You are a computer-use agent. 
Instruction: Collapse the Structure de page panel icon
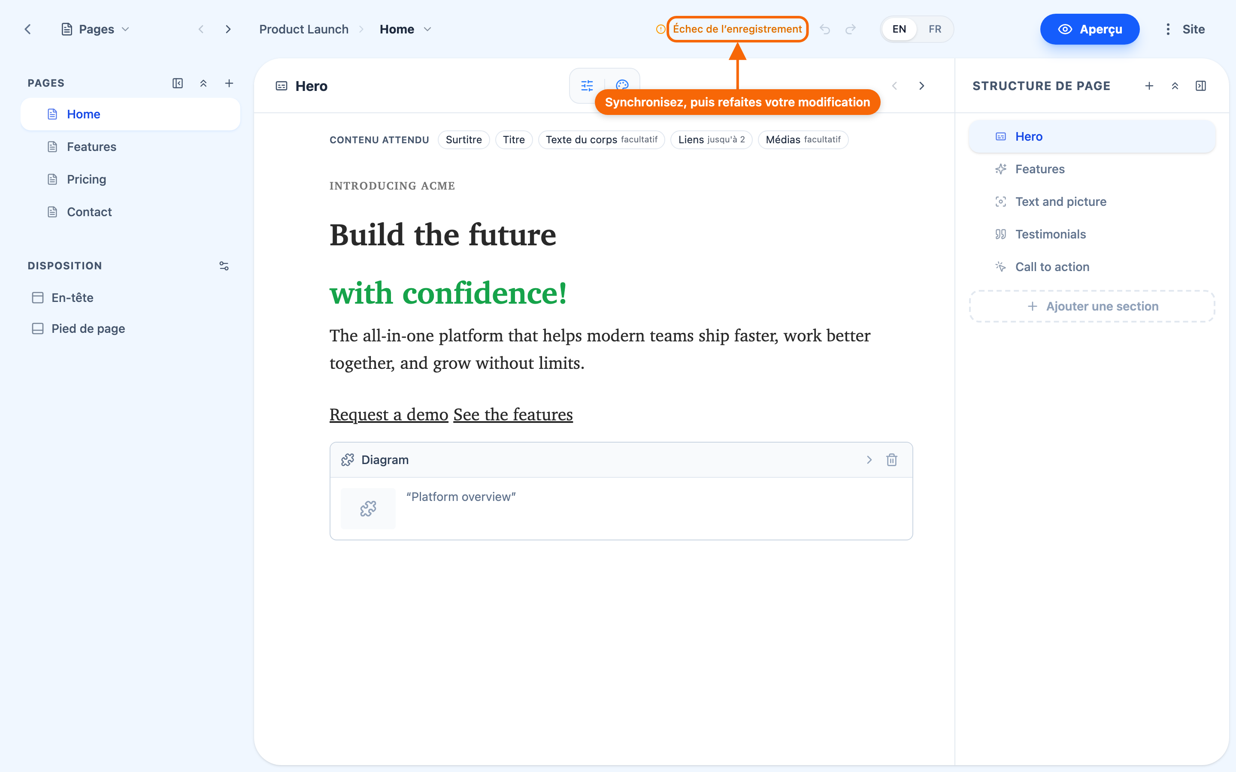(x=1200, y=86)
